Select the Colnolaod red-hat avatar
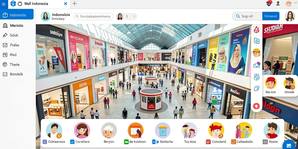Viewport: 298px width, 149px height. coord(216,130)
